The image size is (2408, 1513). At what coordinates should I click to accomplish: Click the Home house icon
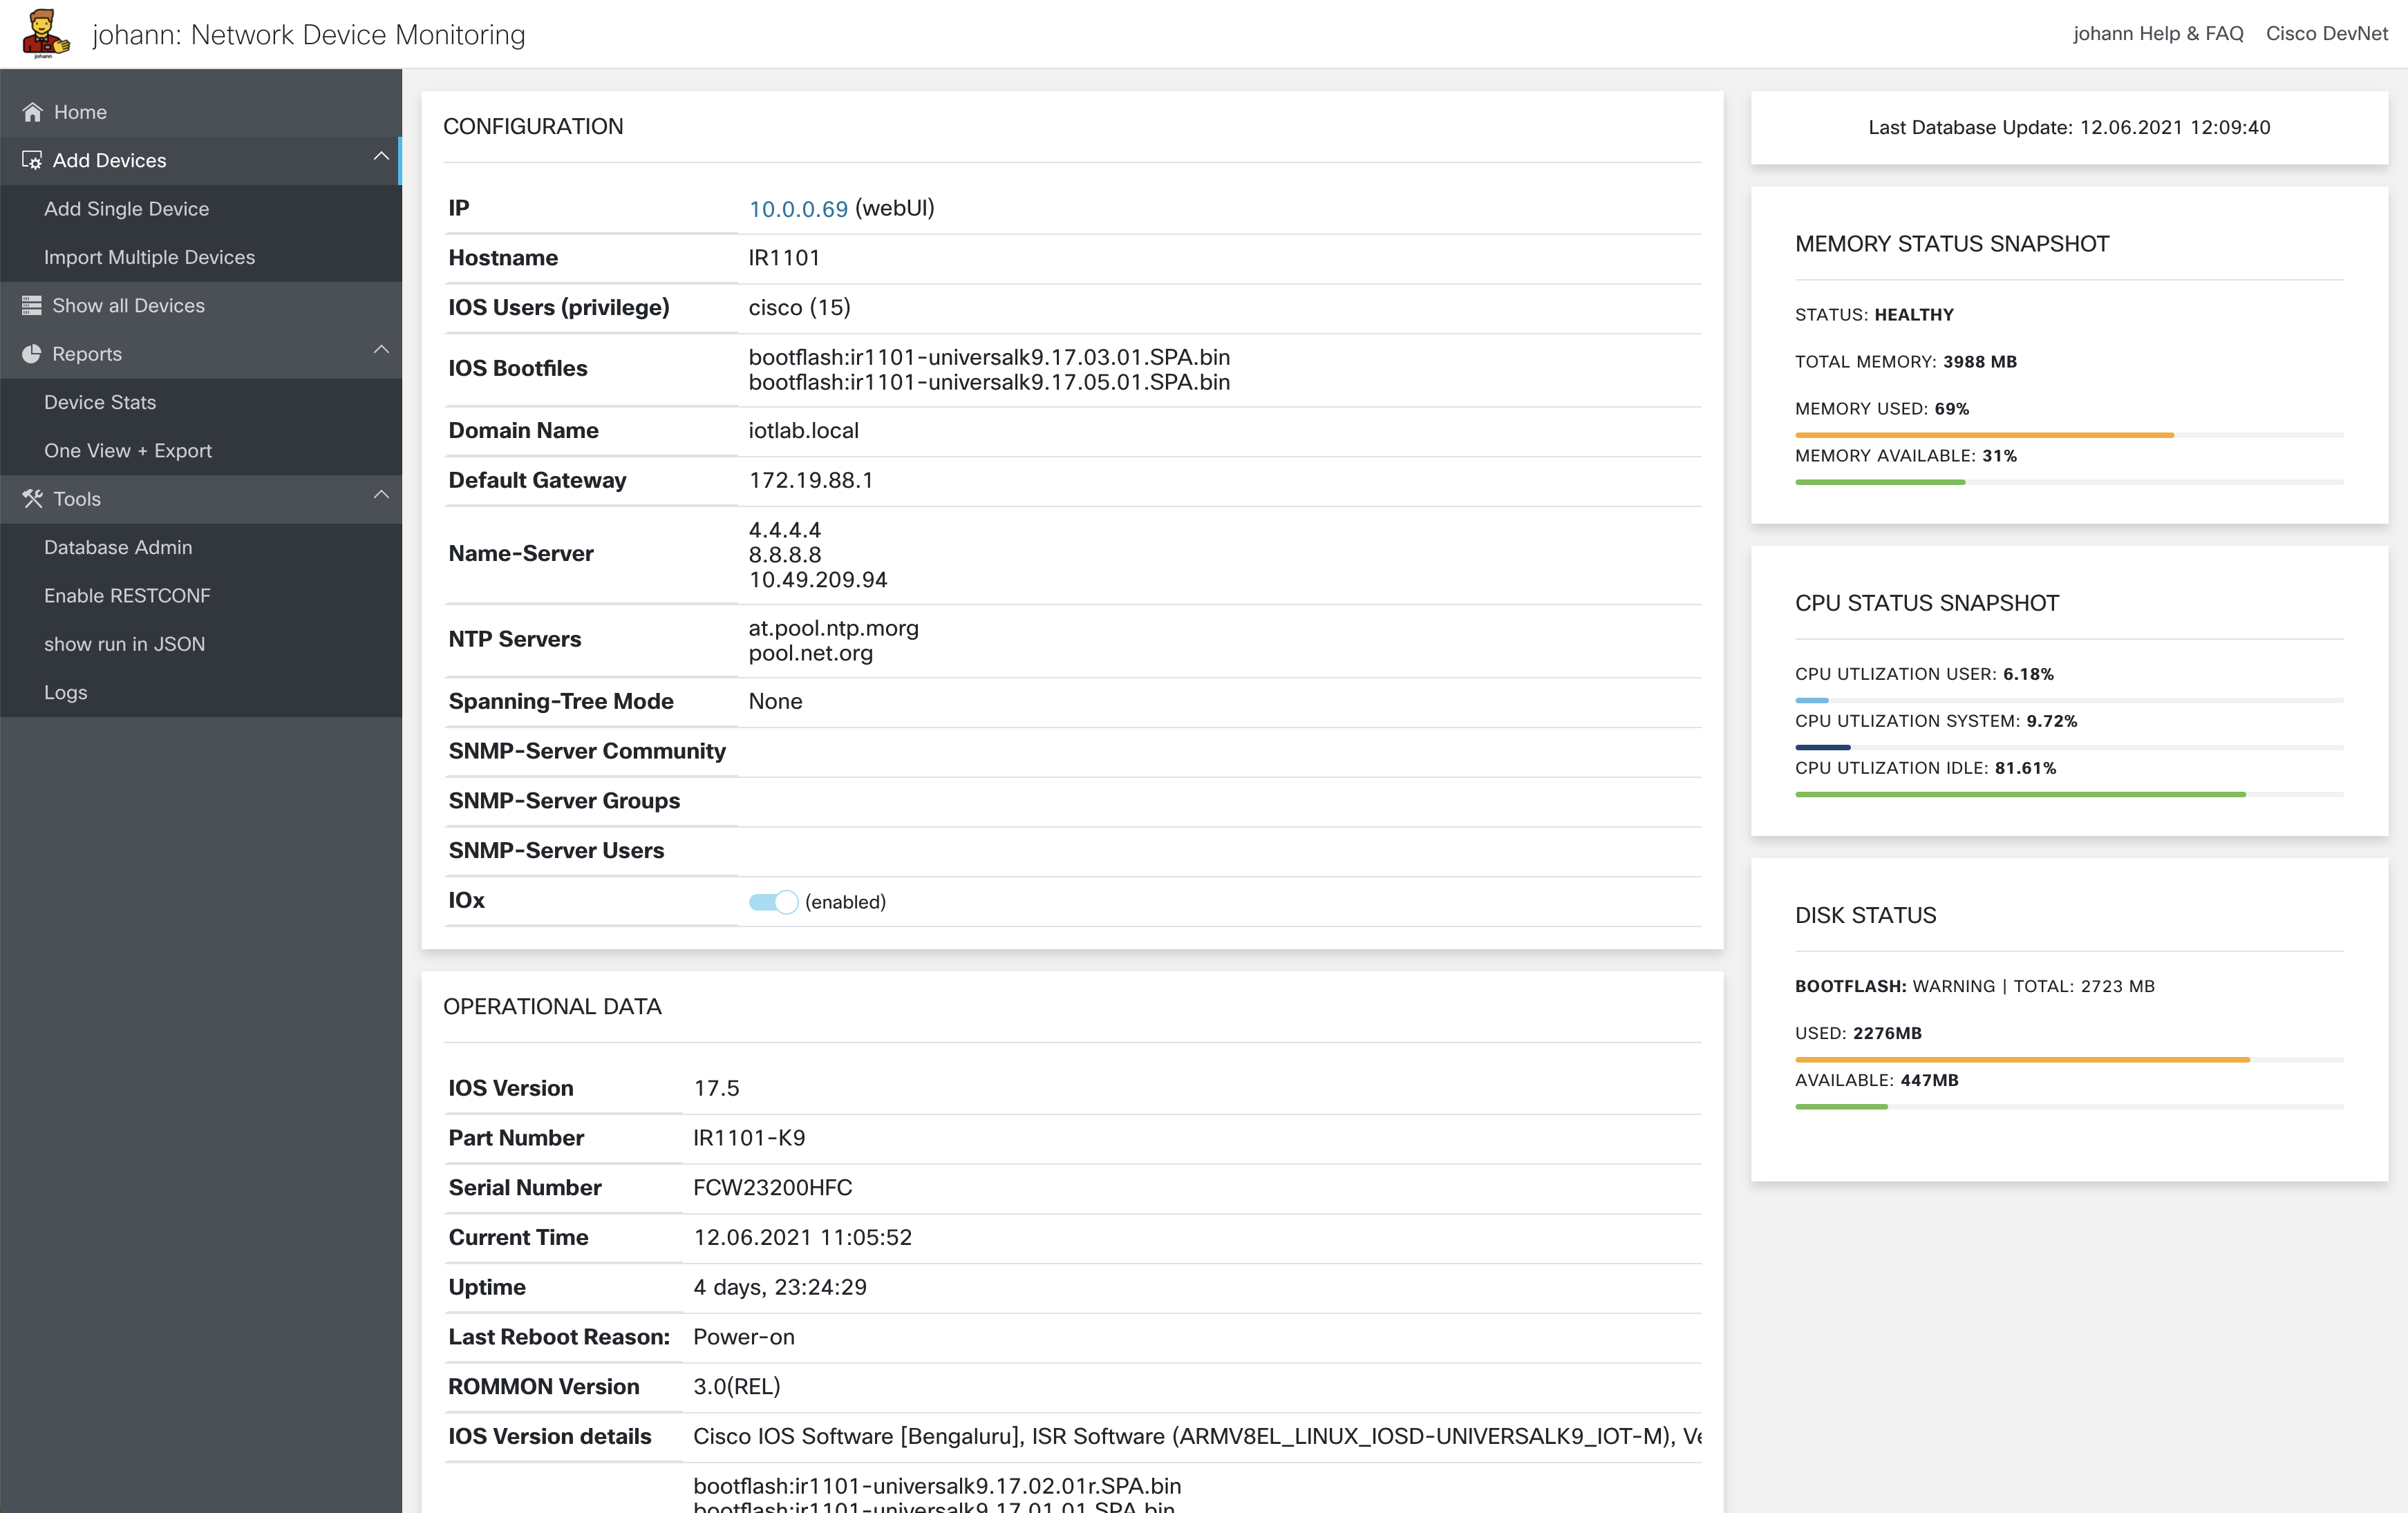pos(32,112)
